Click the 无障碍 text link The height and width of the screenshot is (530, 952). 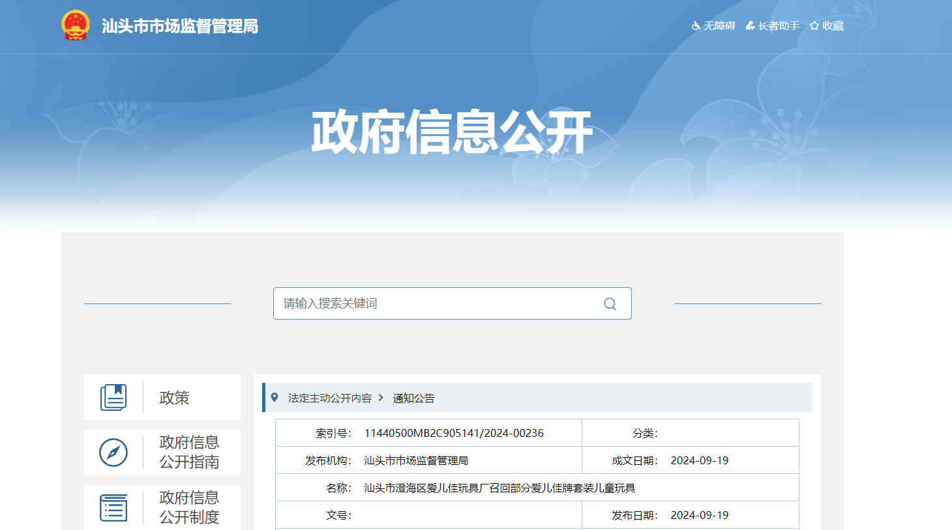(x=719, y=26)
